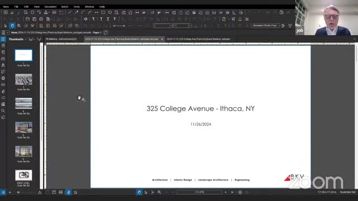Viewport: 358px width, 201px height.
Task: Select the arrow Select tool in top toolbar
Action: (6, 26)
